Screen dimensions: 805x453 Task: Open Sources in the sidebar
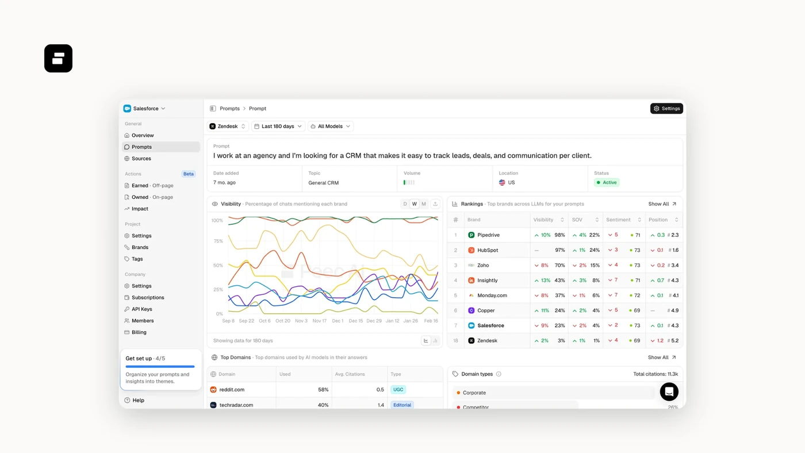click(161, 159)
